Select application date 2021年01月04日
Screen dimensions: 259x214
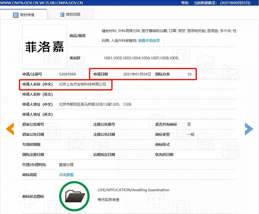tap(137, 74)
